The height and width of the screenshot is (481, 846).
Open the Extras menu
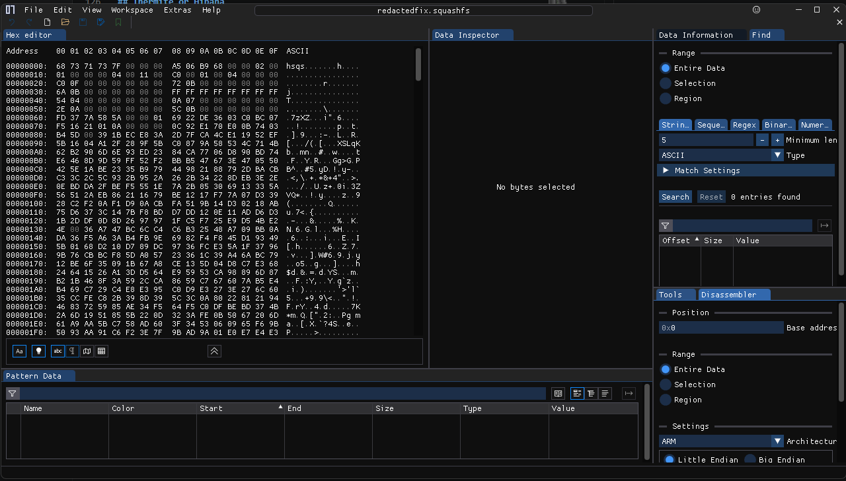click(177, 10)
